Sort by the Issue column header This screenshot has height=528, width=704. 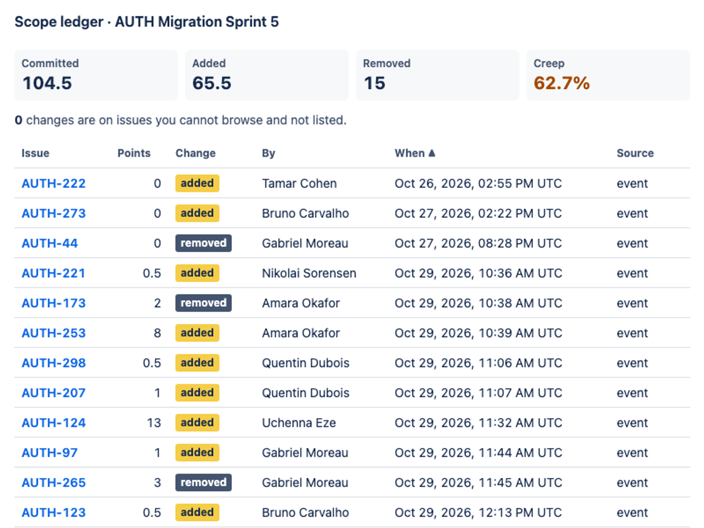pyautogui.click(x=35, y=153)
